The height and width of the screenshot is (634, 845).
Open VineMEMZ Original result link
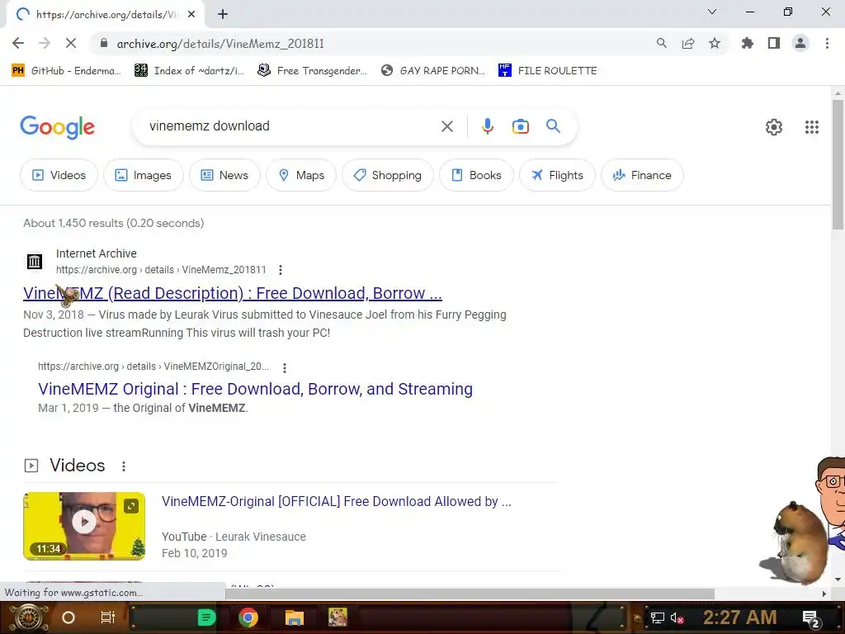[x=255, y=389]
